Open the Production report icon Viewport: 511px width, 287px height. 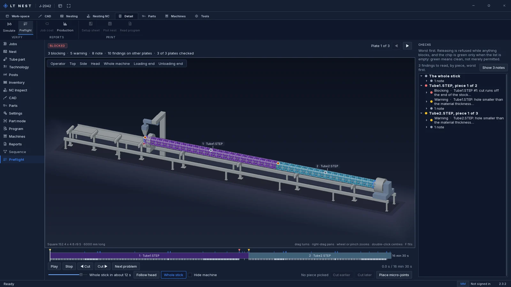(65, 24)
